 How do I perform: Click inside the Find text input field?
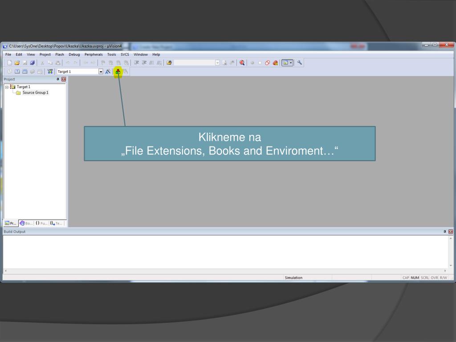click(x=194, y=63)
